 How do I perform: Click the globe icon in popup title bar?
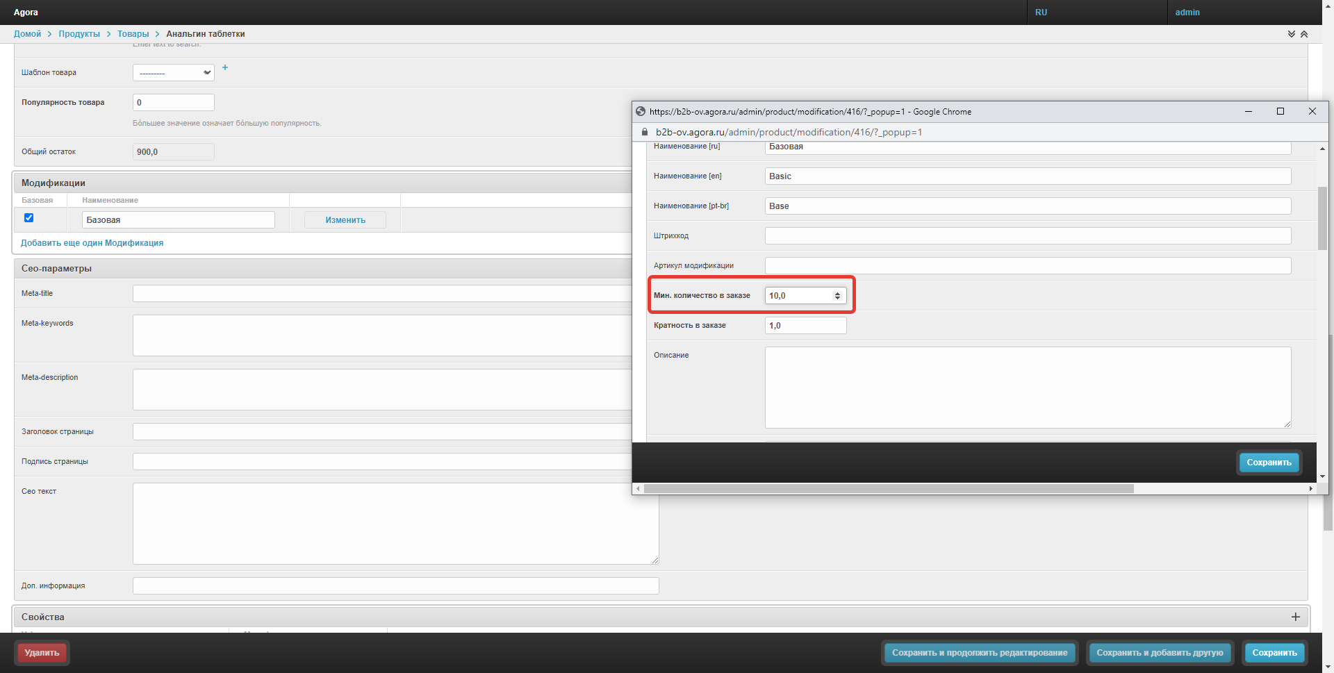click(641, 111)
